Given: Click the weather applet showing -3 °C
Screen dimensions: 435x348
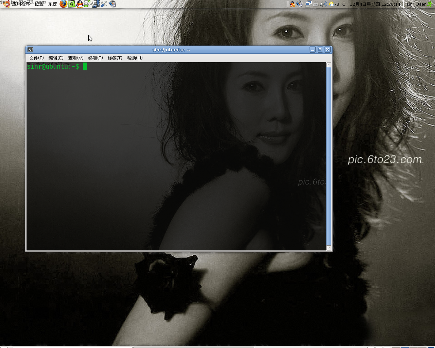Looking at the screenshot, I should (x=337, y=4).
